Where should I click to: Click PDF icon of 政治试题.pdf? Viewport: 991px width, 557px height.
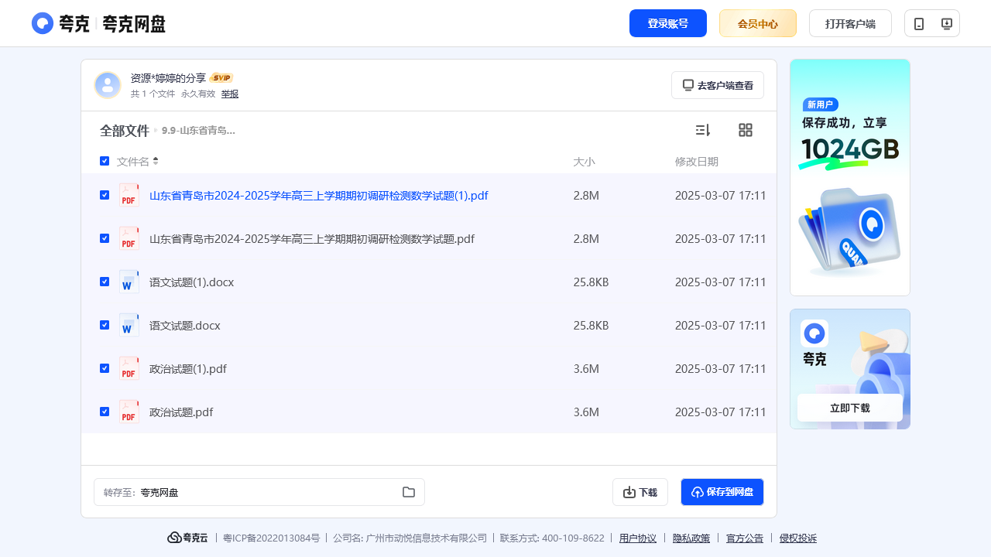(129, 412)
